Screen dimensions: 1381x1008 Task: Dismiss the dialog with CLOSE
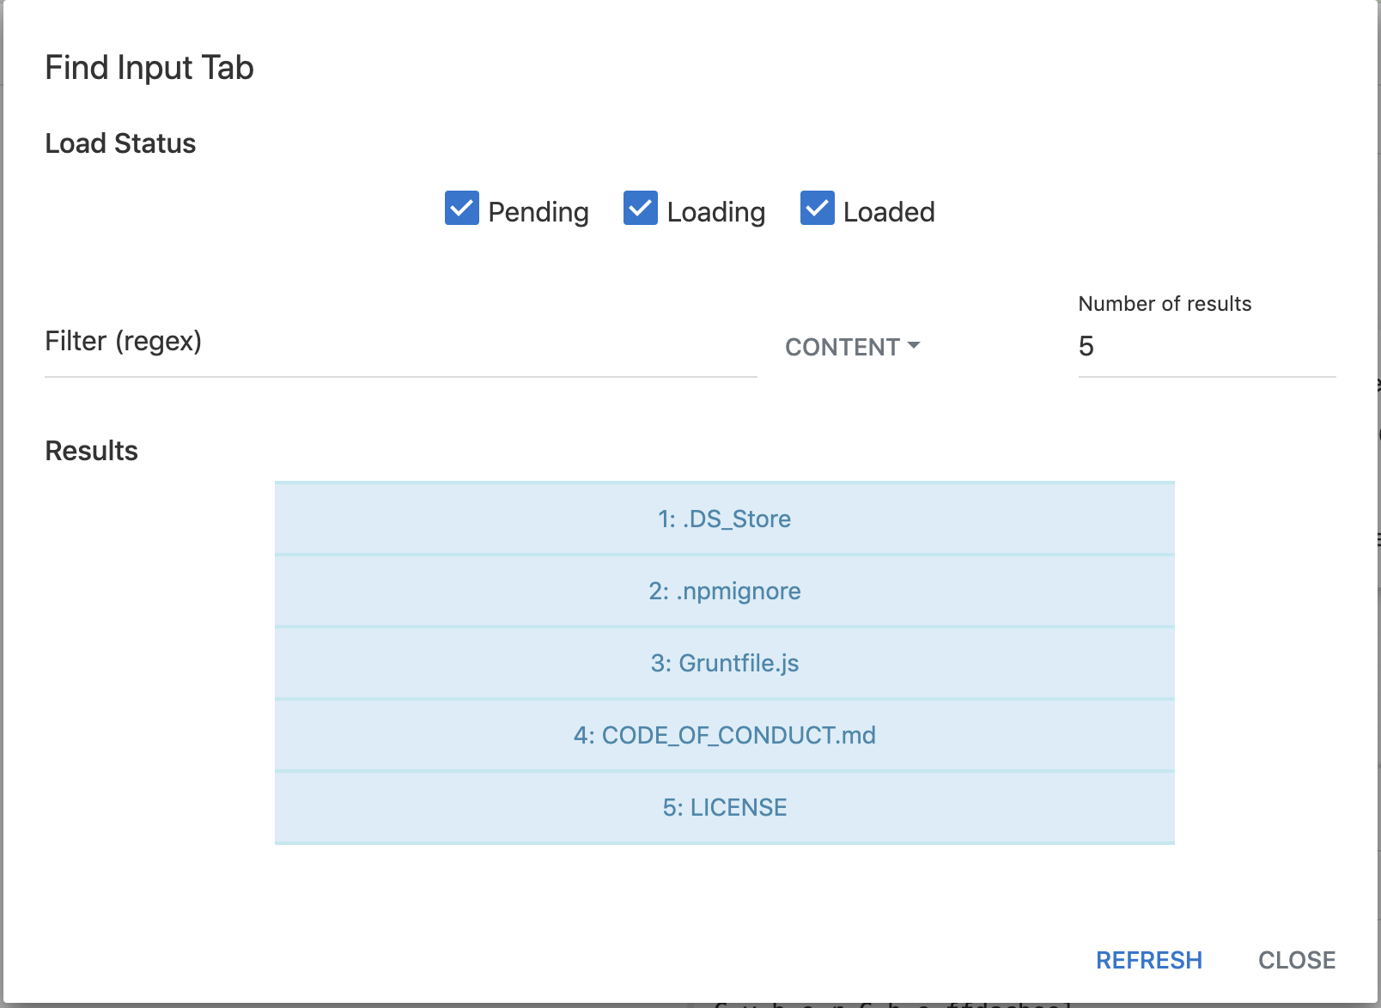point(1296,960)
